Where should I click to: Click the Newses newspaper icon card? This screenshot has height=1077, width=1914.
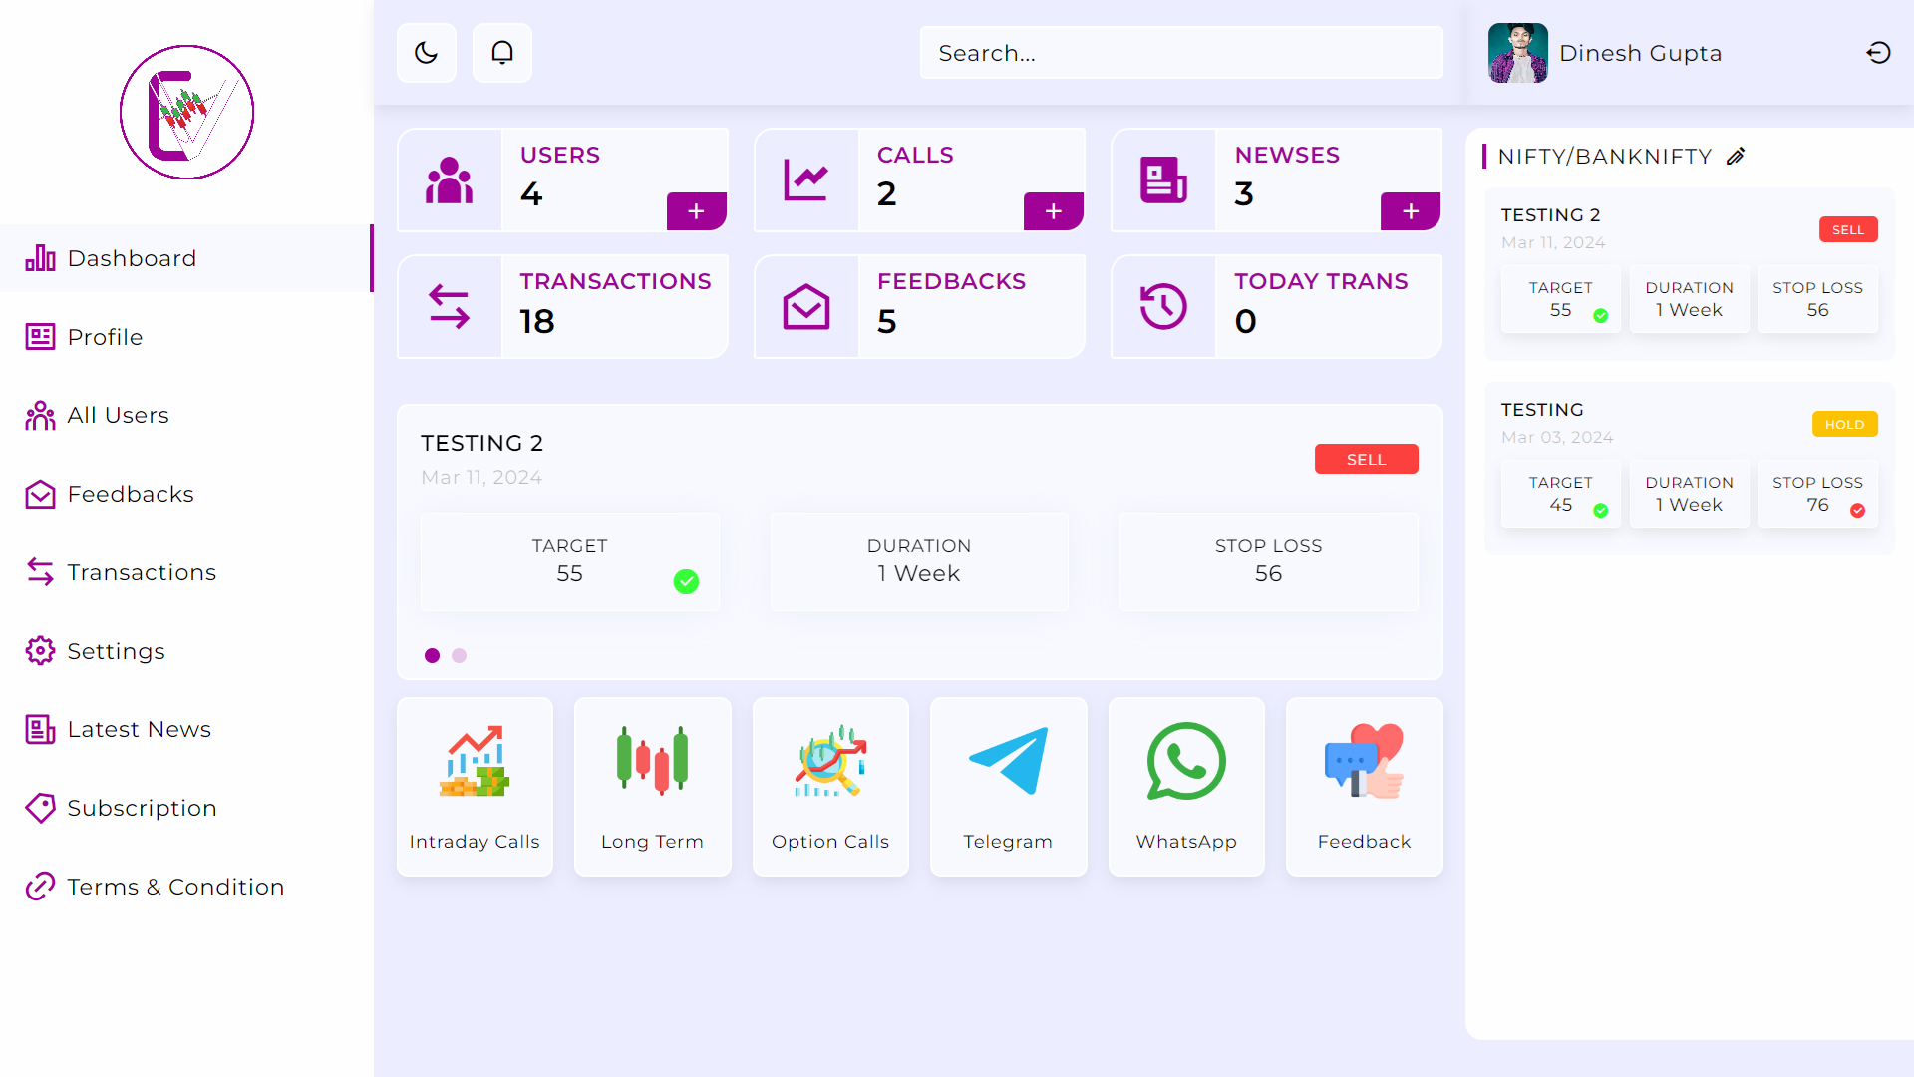point(1163,180)
